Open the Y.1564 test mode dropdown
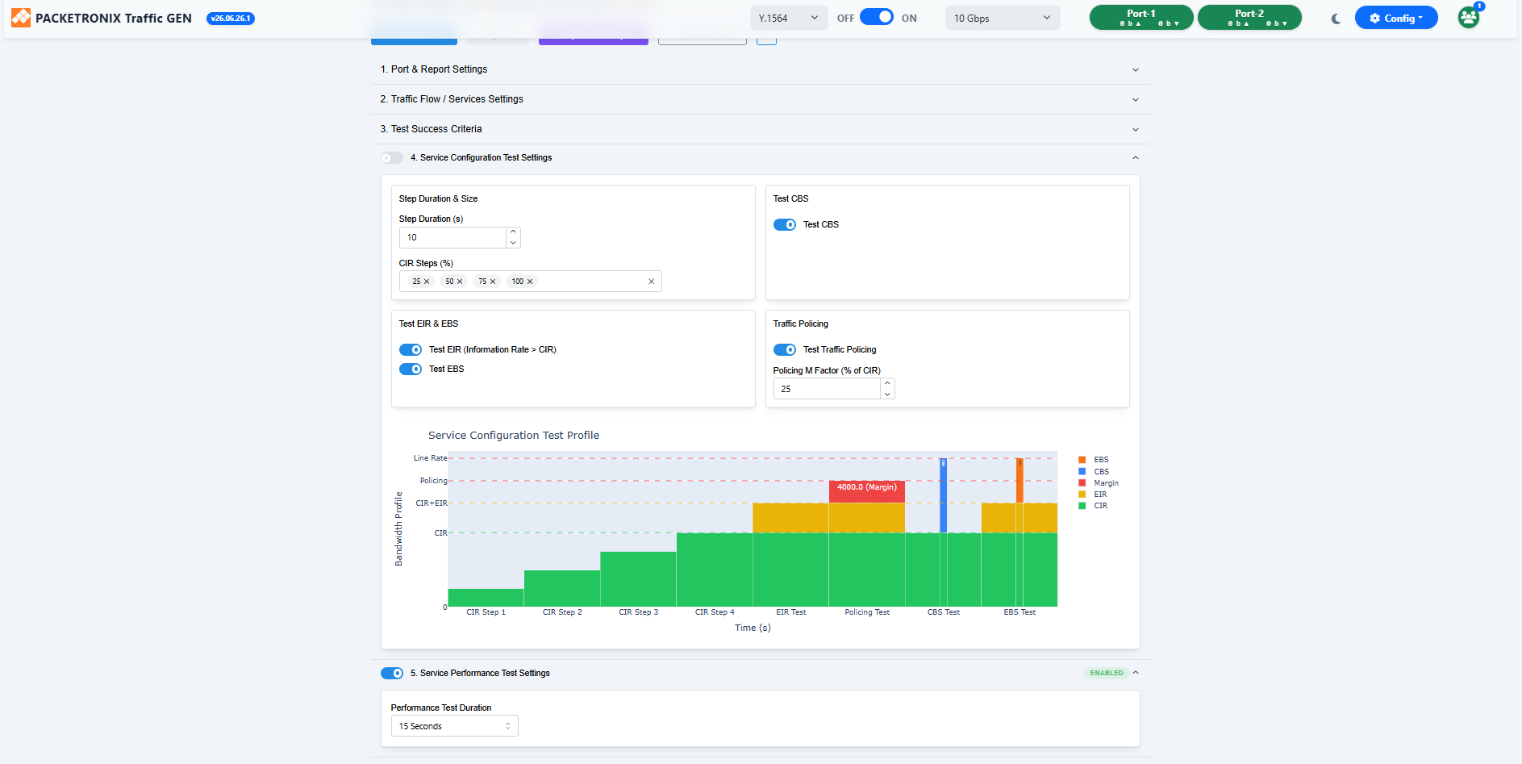This screenshot has width=1522, height=764. point(788,18)
